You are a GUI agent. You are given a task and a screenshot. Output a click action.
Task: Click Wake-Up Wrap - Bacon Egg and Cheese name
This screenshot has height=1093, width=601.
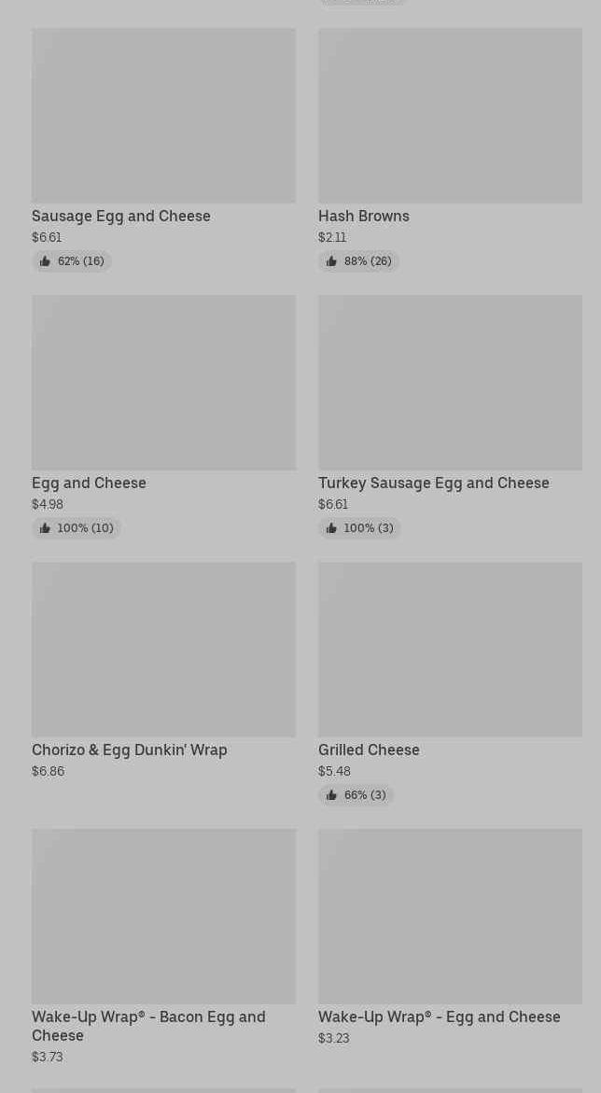point(148,1025)
